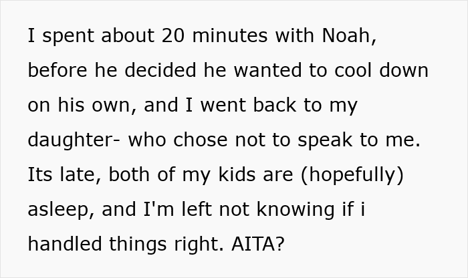The height and width of the screenshot is (278, 468).
Task: Click the word "speak" in fourth line
Action: coord(325,140)
